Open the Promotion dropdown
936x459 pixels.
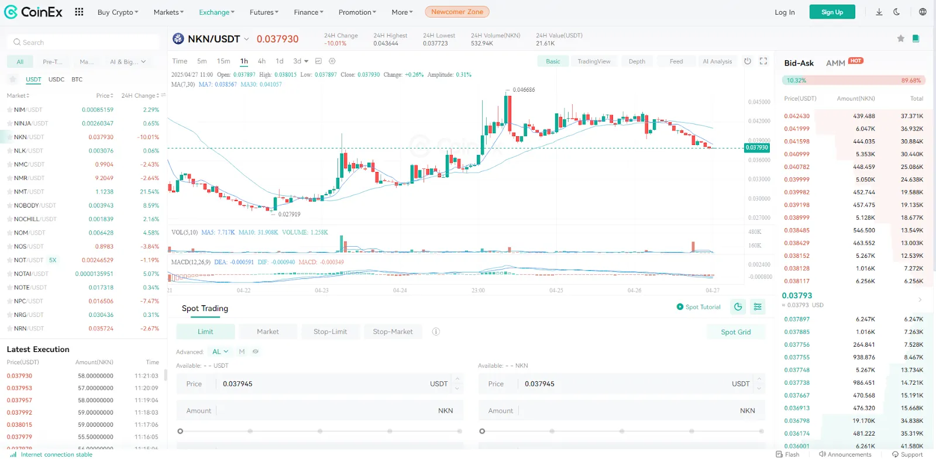(357, 12)
